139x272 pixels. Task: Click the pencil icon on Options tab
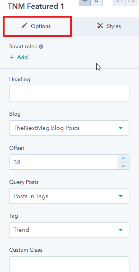pos(24,26)
